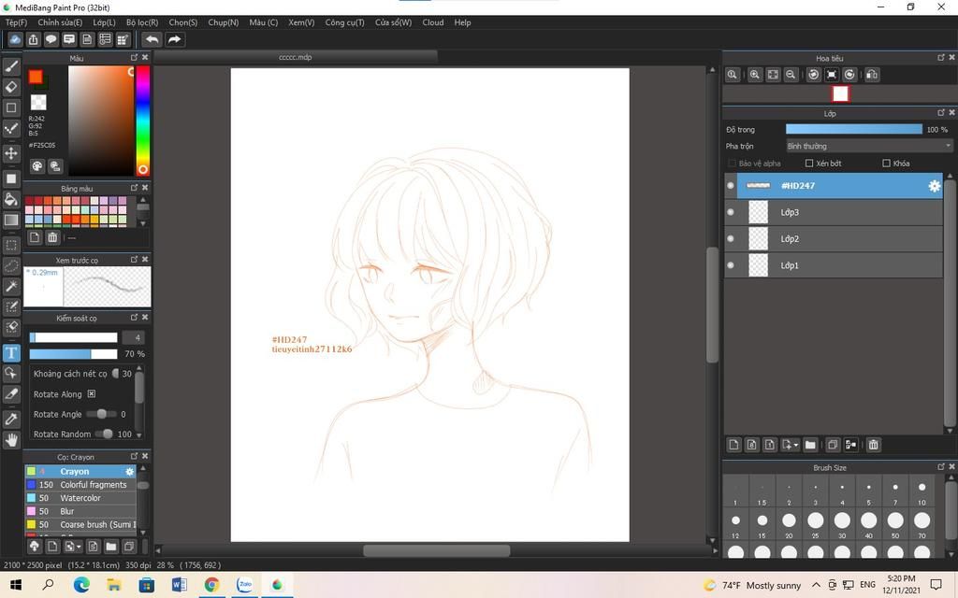Open Windows Start menu
The height and width of the screenshot is (598, 958).
(15, 585)
